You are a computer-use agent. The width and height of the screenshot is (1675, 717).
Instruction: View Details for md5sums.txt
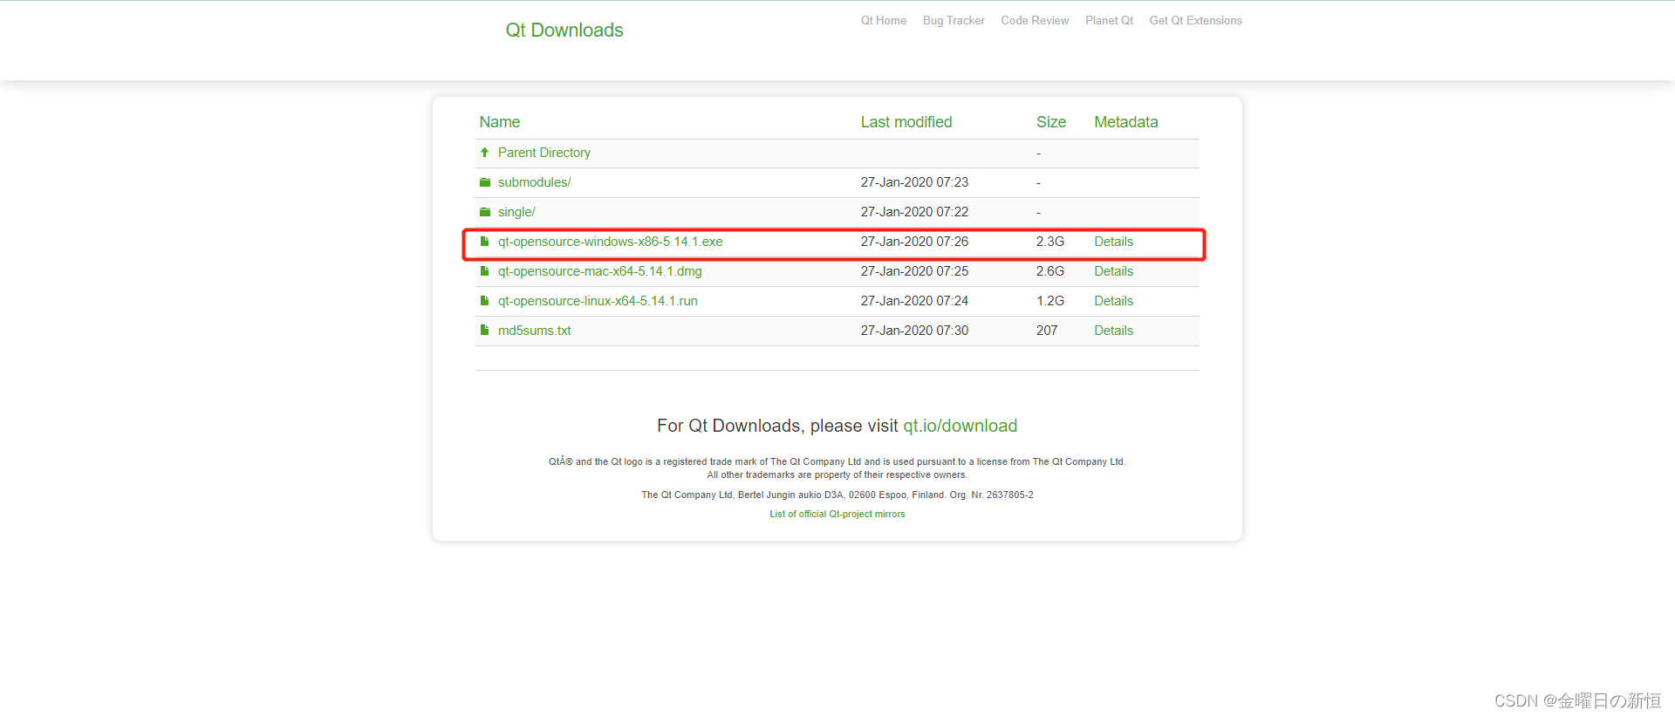pos(1113,331)
